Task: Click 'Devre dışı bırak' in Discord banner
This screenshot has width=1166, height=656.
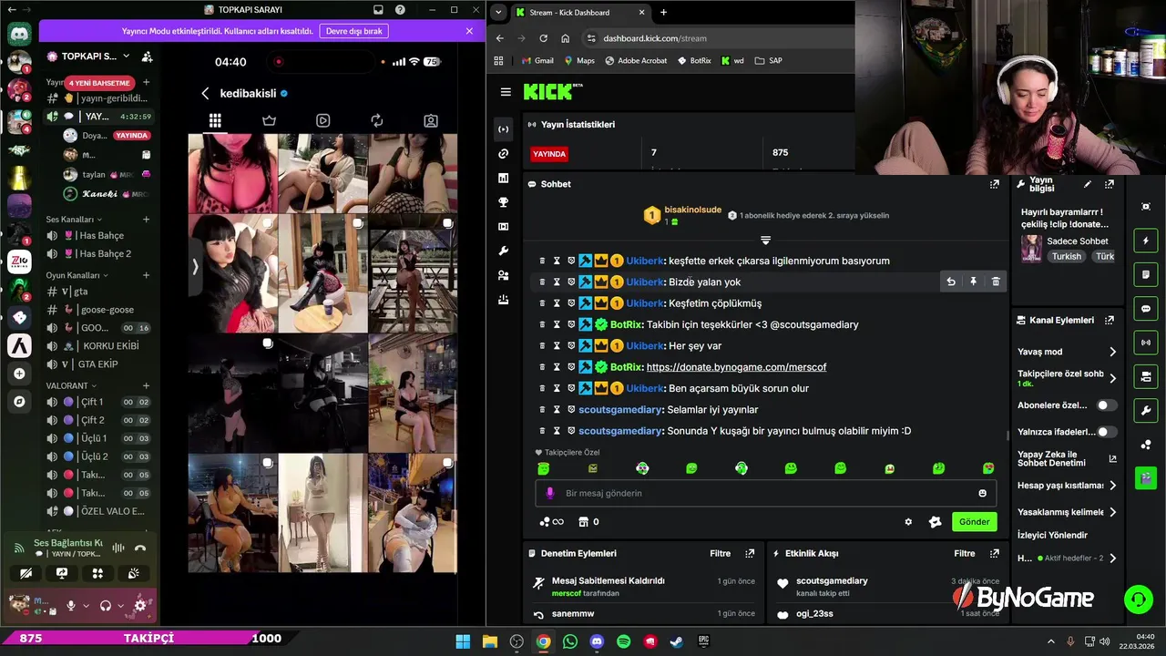Action: click(355, 30)
